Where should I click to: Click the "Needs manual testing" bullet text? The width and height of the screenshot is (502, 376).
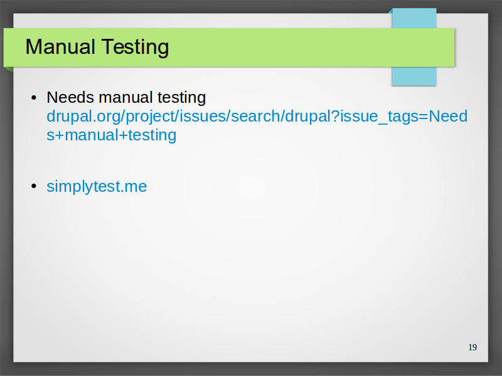click(126, 97)
